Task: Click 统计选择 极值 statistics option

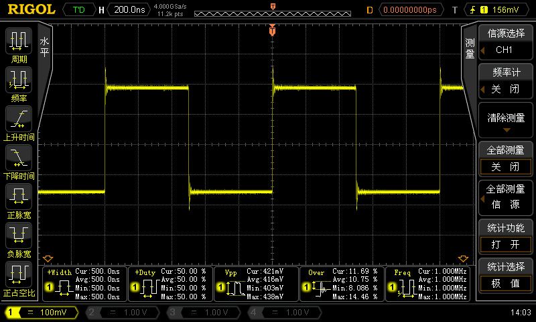Action: pos(505,275)
